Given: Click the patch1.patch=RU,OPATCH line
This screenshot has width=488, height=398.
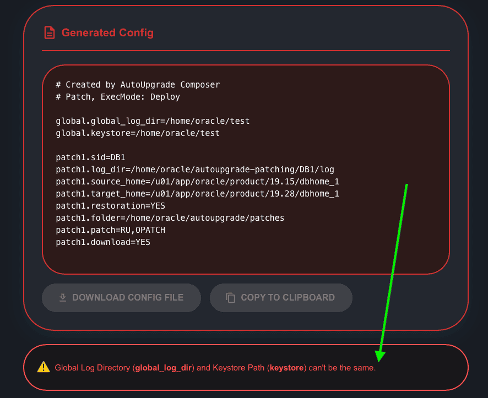Looking at the screenshot, I should pyautogui.click(x=110, y=230).
